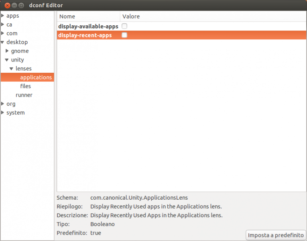307x241 pixels.
Task: Expand the org tree node
Action: (x=2, y=104)
